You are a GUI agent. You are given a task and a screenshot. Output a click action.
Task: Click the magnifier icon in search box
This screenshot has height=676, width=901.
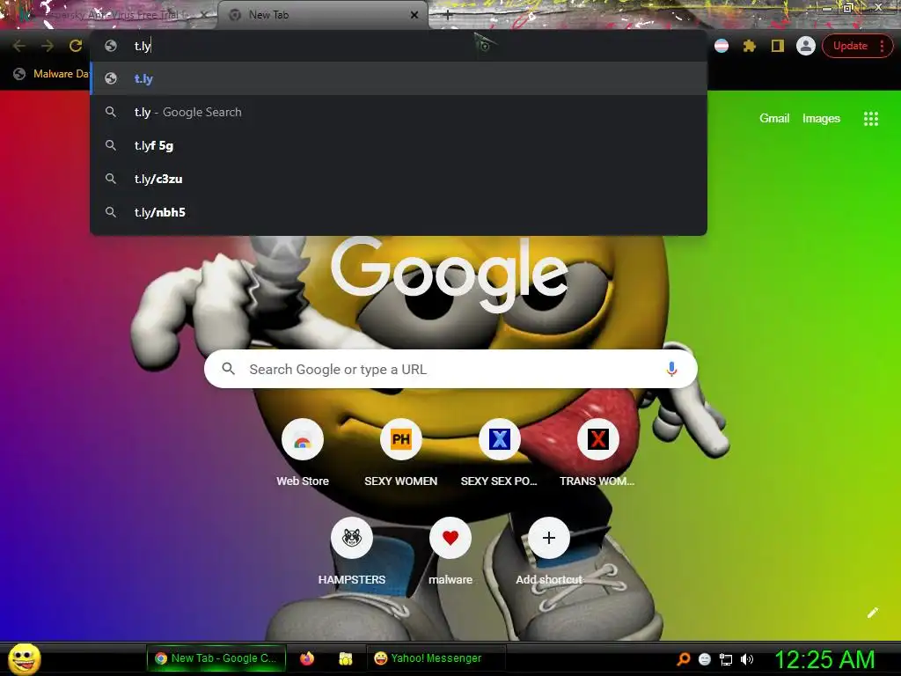coord(228,369)
